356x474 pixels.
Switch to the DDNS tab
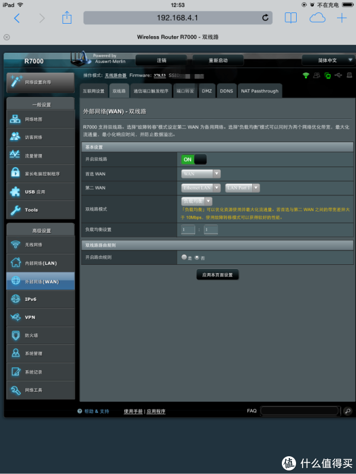coord(227,91)
